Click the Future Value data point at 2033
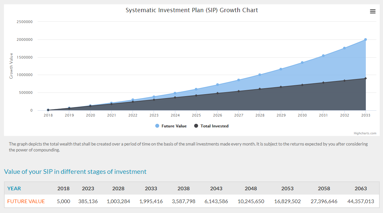This screenshot has height=213, width=383. point(366,40)
